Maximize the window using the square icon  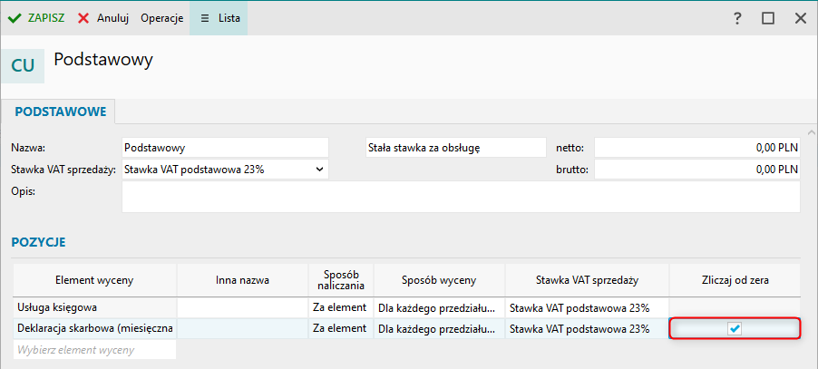(x=768, y=18)
